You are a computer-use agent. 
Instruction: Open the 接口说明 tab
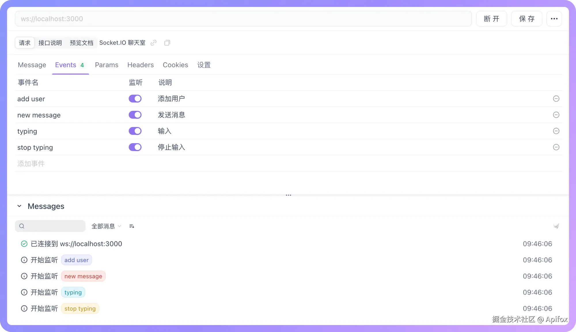(x=50, y=43)
